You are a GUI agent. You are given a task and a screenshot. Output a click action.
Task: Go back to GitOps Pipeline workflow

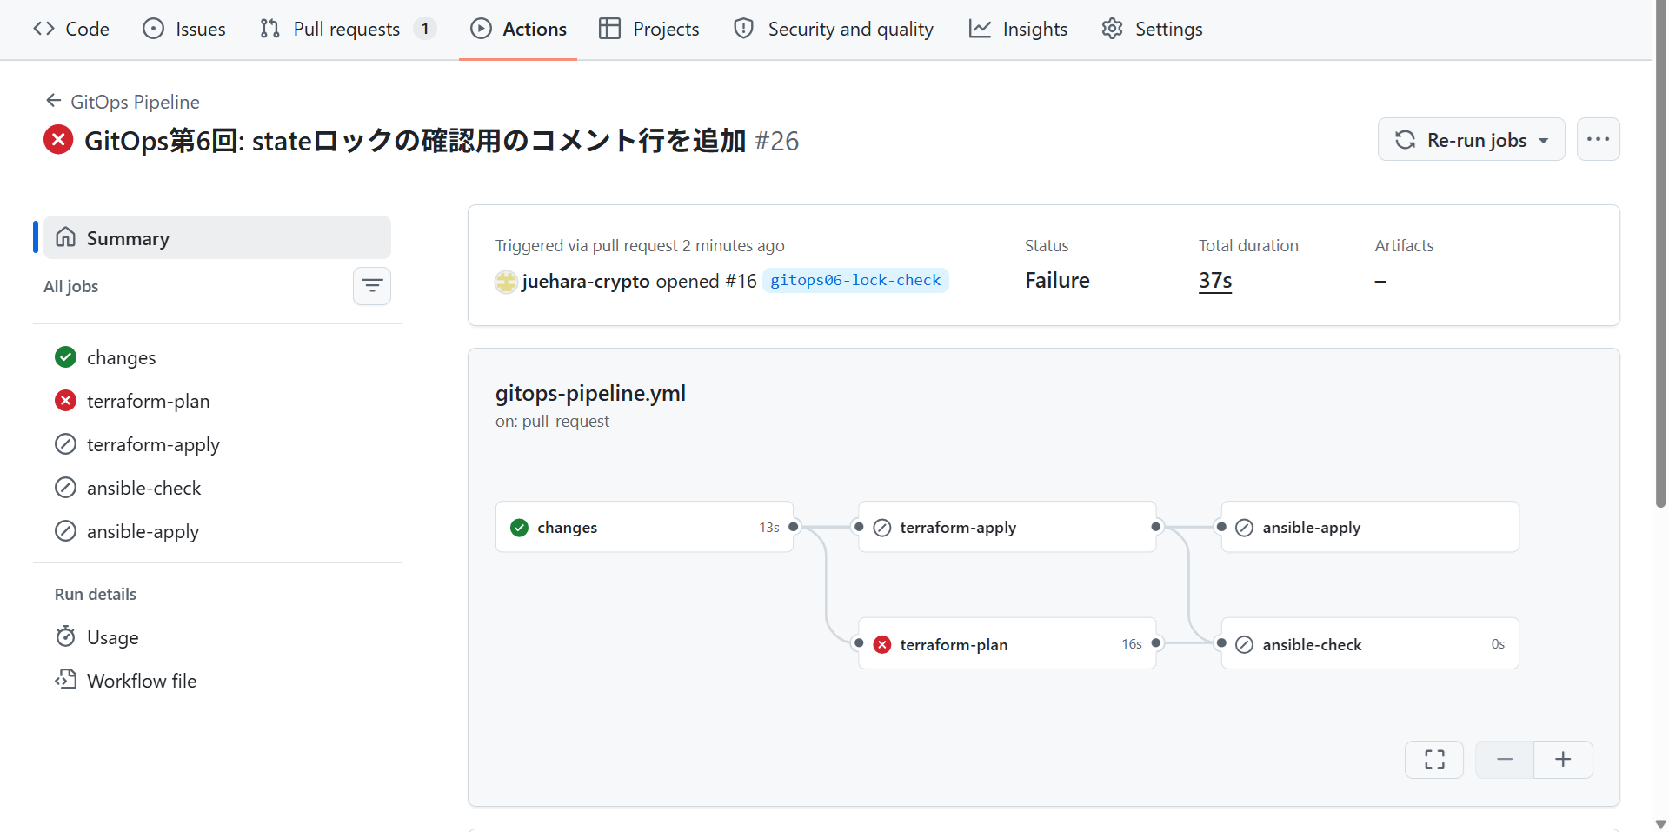point(123,102)
